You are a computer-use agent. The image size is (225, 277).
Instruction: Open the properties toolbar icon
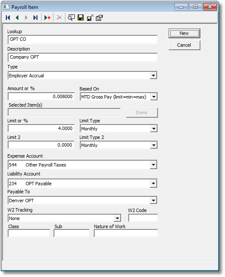[99, 18]
